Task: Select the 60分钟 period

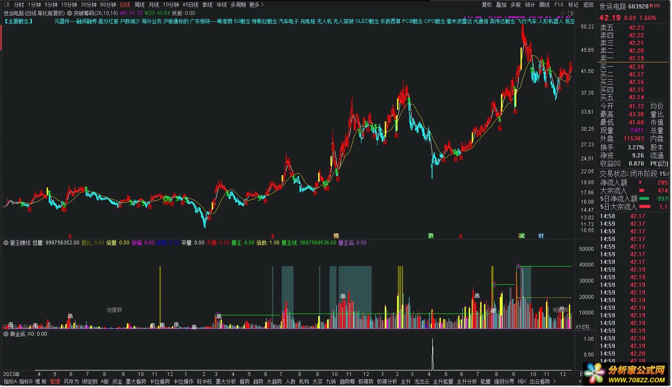Action: pyautogui.click(x=108, y=5)
